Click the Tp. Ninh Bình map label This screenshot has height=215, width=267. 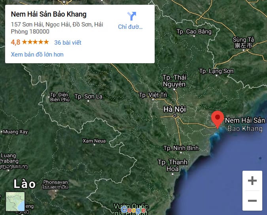(181, 148)
